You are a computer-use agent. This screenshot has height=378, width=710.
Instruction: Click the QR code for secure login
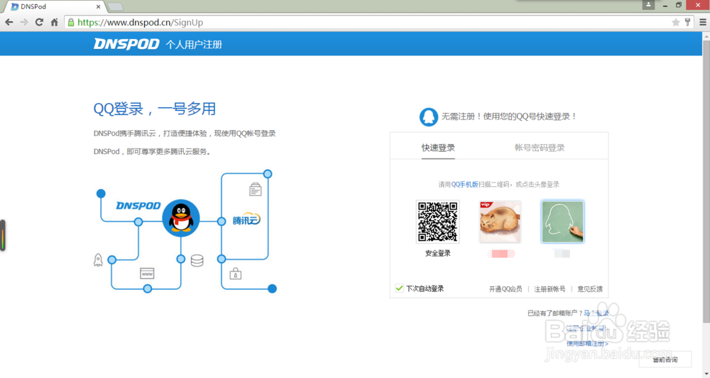point(437,222)
